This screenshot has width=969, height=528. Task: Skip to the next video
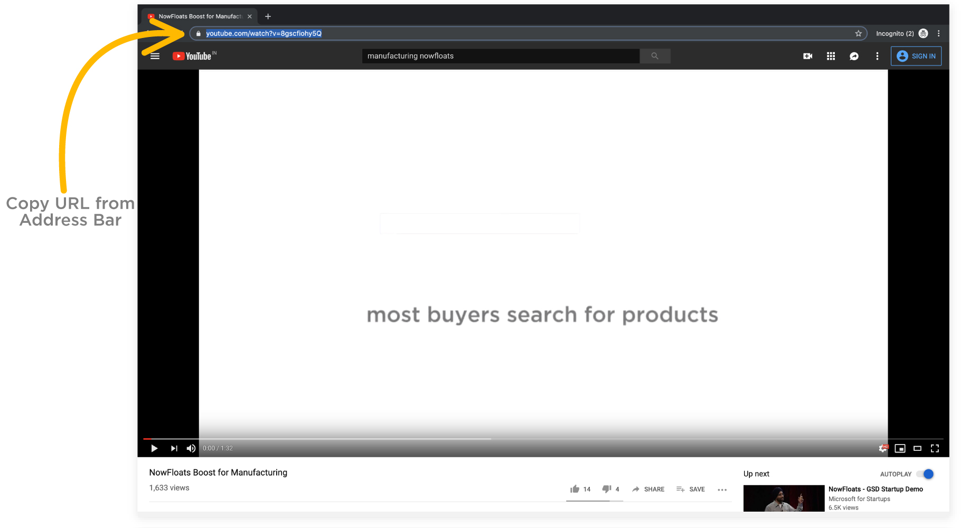174,448
